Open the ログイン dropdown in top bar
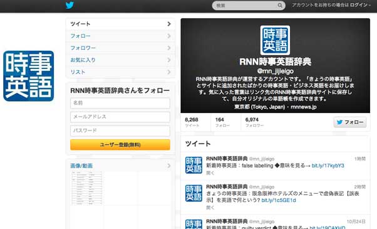 click(360, 5)
